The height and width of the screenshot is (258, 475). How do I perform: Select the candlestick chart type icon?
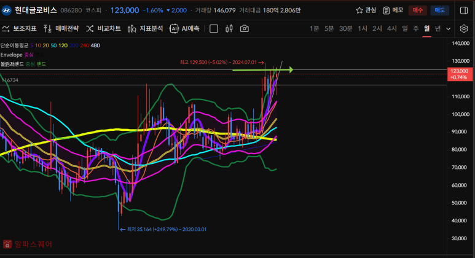click(229, 28)
